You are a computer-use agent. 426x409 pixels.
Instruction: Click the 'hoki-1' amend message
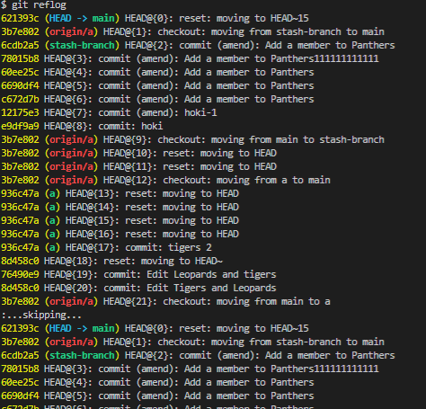(x=200, y=112)
